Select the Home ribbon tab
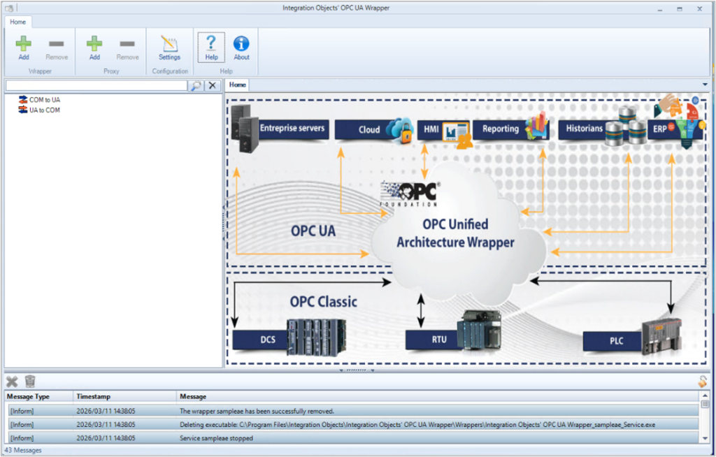716x457 pixels. (x=18, y=22)
